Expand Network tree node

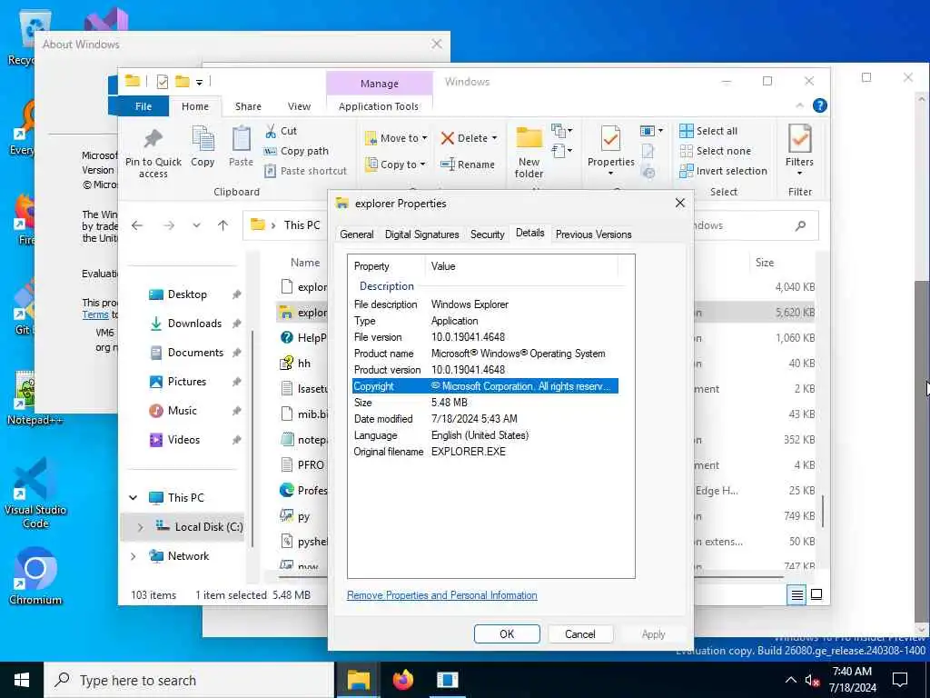pos(134,556)
